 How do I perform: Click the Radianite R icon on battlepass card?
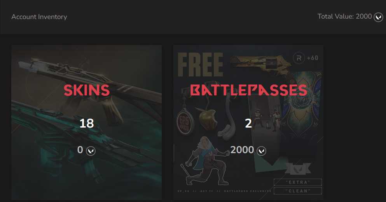point(299,58)
